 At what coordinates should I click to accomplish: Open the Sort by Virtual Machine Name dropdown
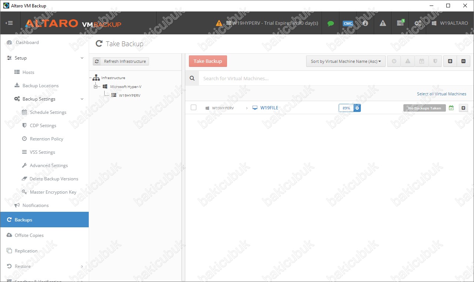346,61
